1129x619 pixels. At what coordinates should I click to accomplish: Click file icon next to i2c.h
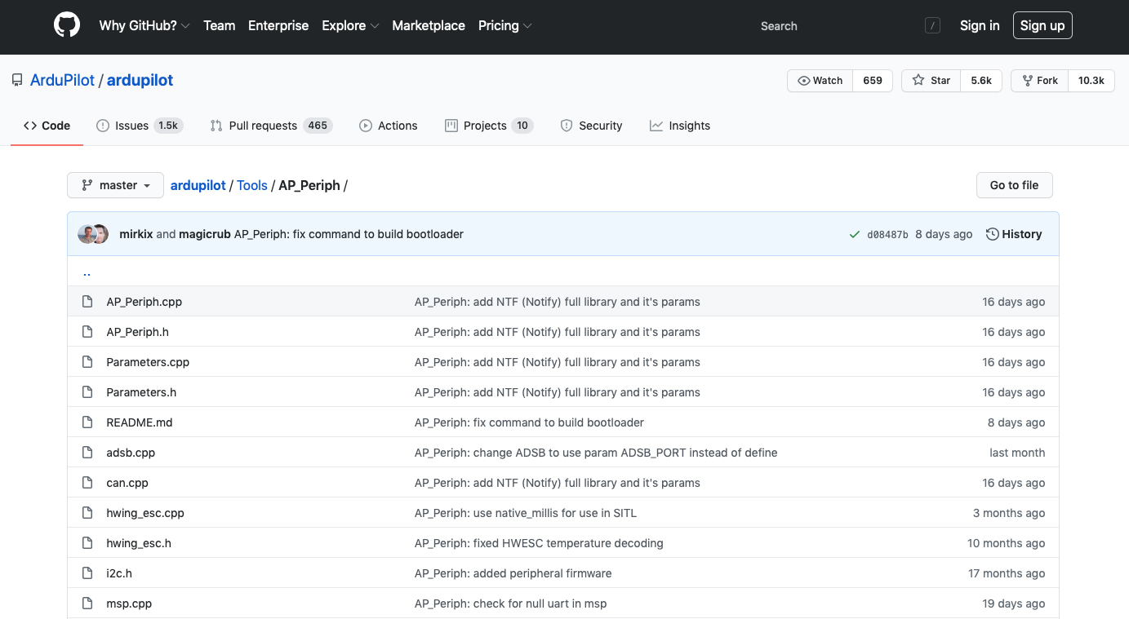coord(87,573)
